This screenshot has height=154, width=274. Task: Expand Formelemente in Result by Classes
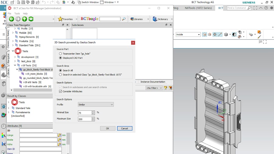pos(9,112)
